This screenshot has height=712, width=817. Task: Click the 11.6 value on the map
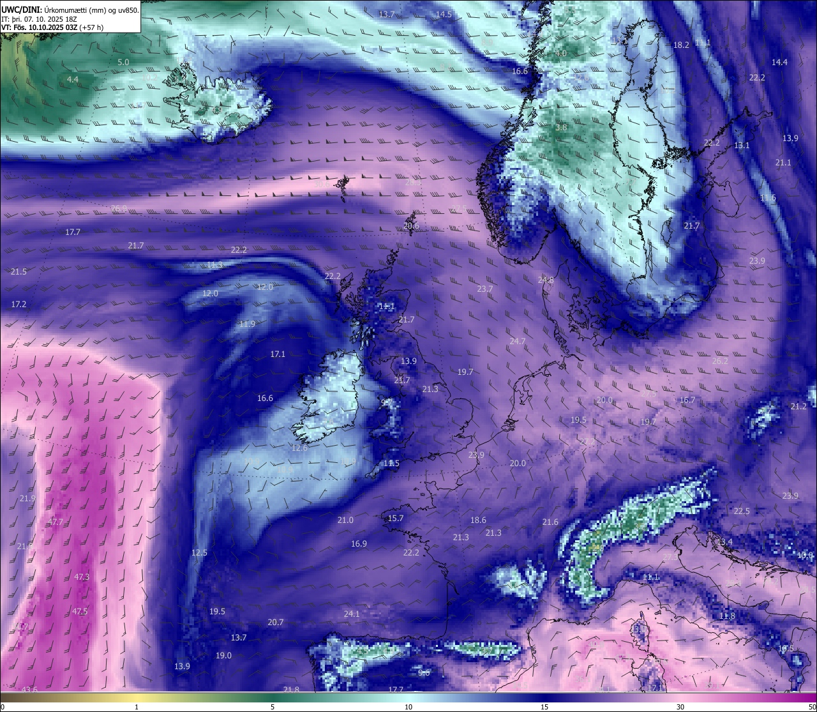tap(768, 198)
